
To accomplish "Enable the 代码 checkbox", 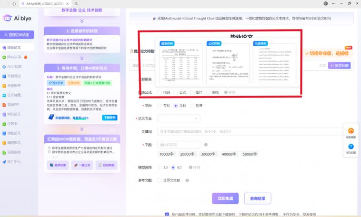I will pos(160,92).
